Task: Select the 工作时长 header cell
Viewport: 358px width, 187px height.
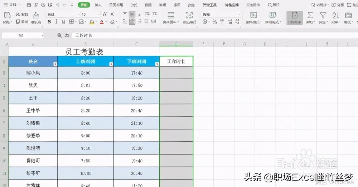Action: 176,61
